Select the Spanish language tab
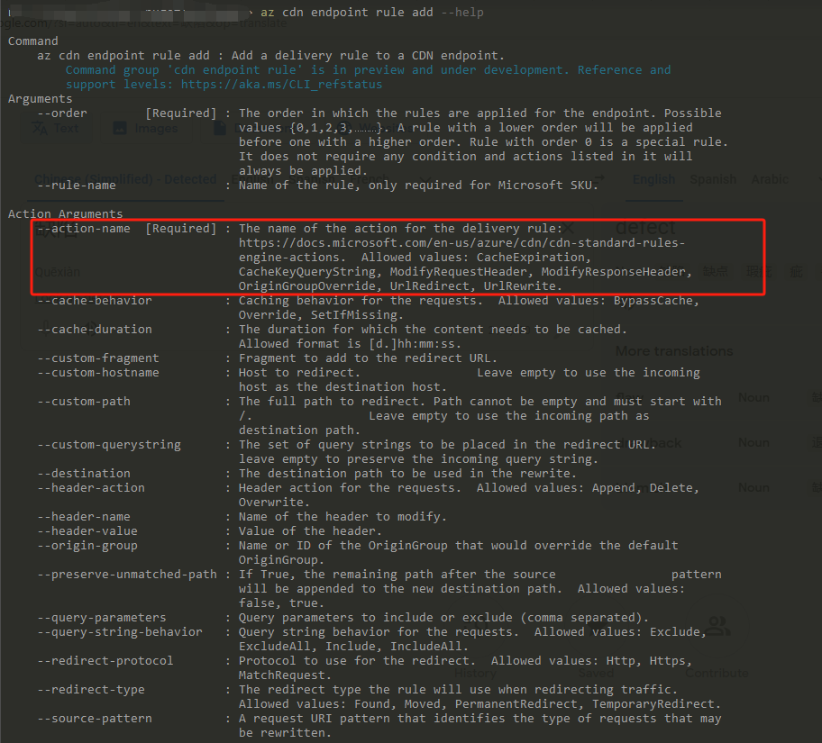The width and height of the screenshot is (822, 743). point(712,178)
